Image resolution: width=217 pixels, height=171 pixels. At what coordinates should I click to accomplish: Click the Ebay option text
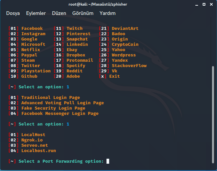72,50
